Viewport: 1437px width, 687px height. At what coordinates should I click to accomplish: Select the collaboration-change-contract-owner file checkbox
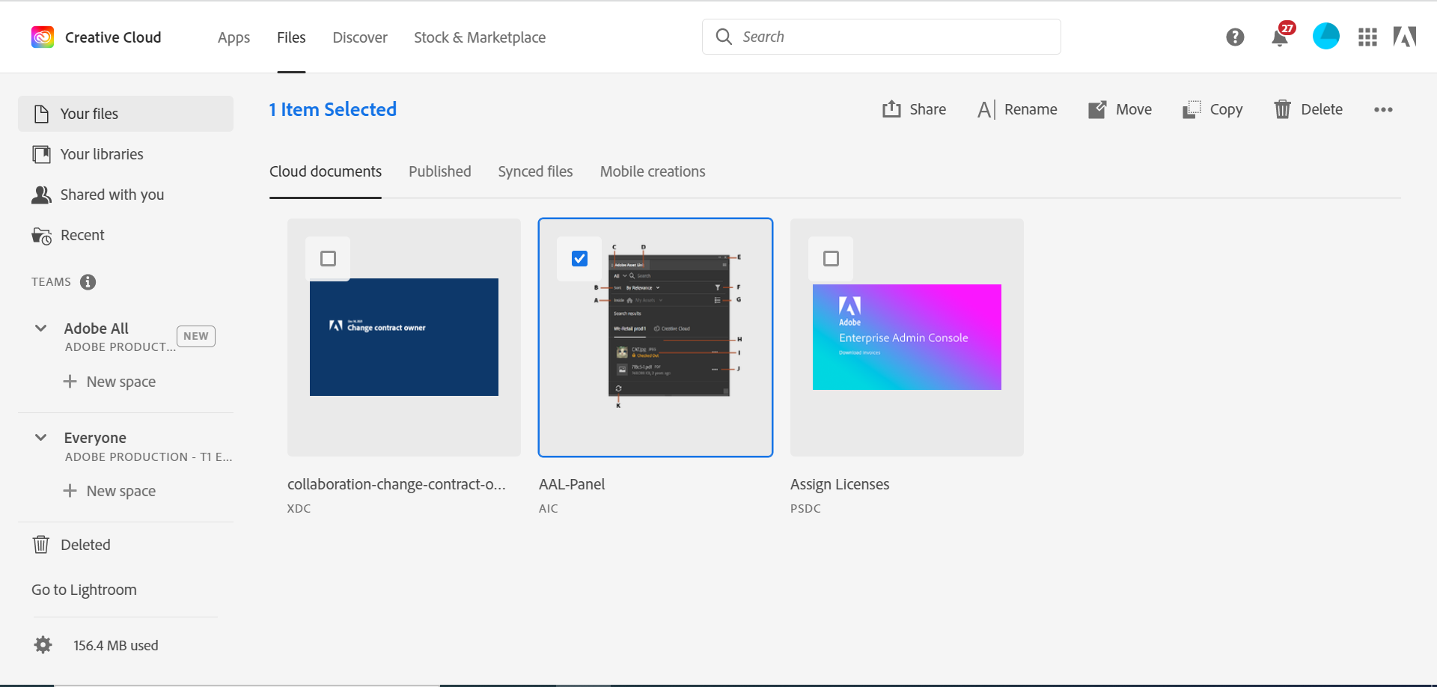(328, 259)
